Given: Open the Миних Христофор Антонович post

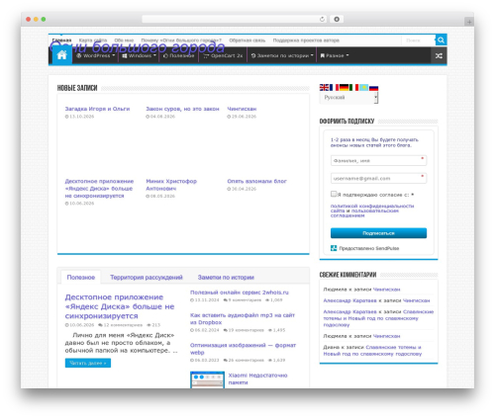Looking at the screenshot, I should [171, 185].
